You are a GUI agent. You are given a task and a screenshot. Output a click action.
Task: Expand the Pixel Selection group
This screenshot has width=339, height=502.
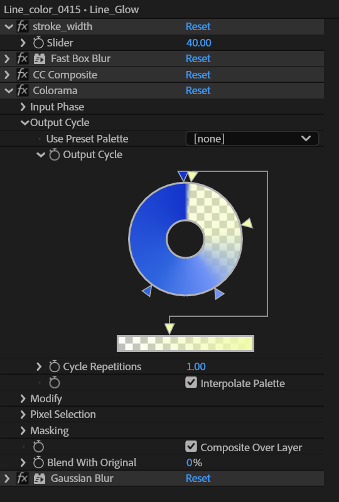(x=23, y=415)
